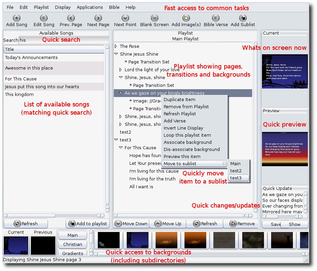Open the Christian backgrounds folder

tap(73, 244)
